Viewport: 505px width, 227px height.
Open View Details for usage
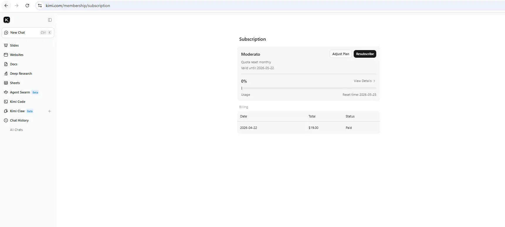pyautogui.click(x=365, y=81)
